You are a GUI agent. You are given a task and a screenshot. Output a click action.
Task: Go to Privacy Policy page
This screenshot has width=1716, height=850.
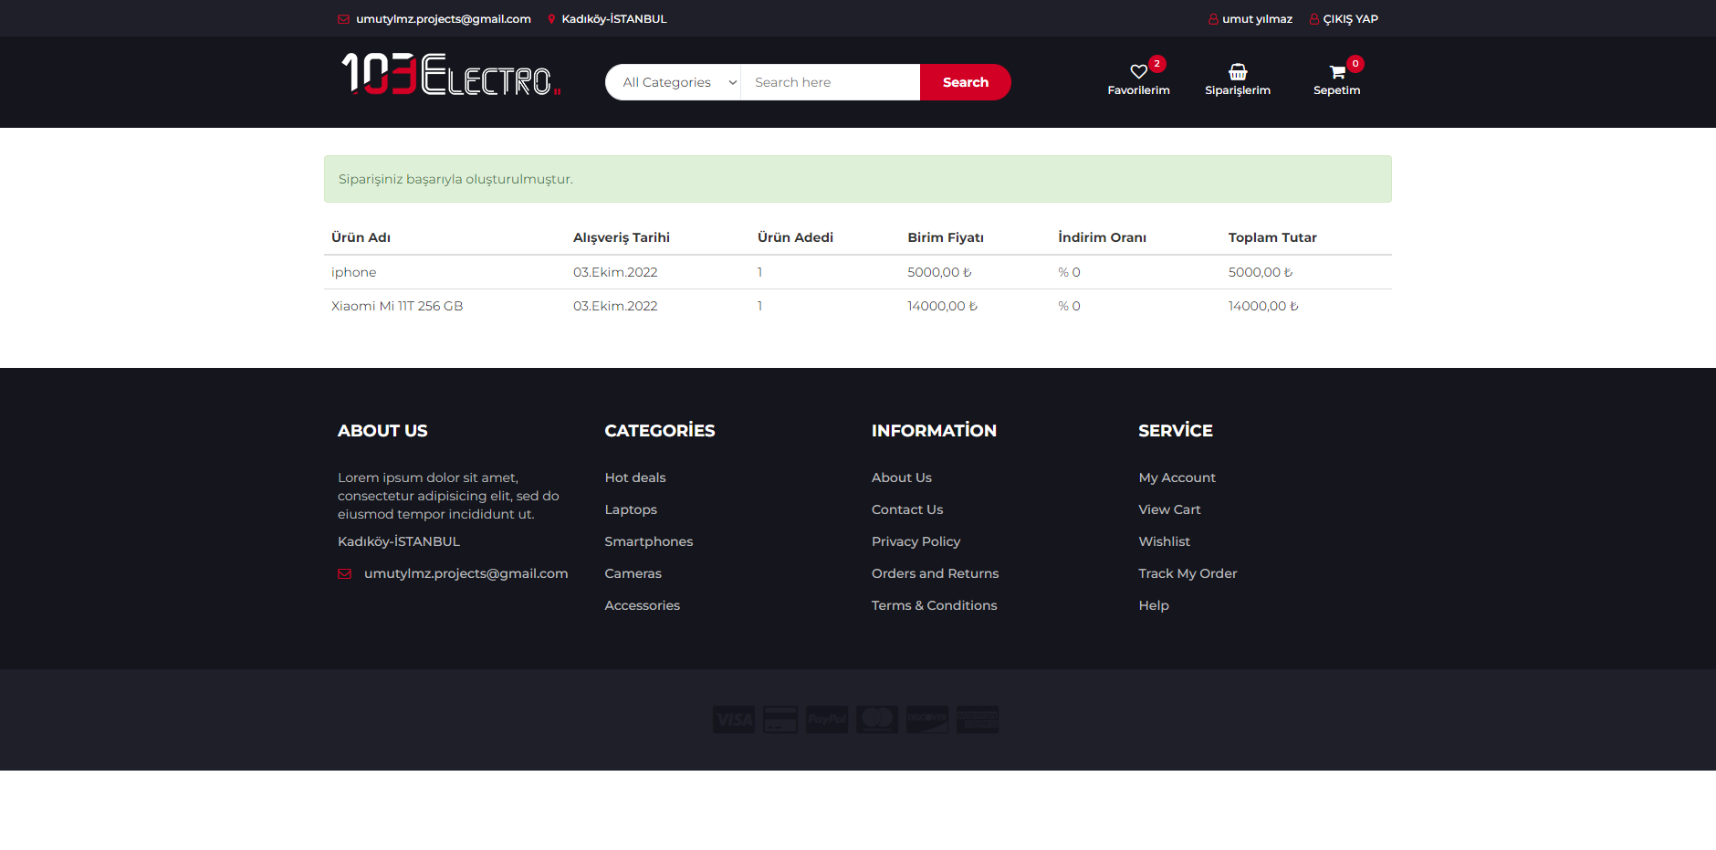tap(916, 541)
